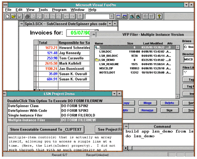Select LSN.DOC in the Filer list

coord(135,52)
